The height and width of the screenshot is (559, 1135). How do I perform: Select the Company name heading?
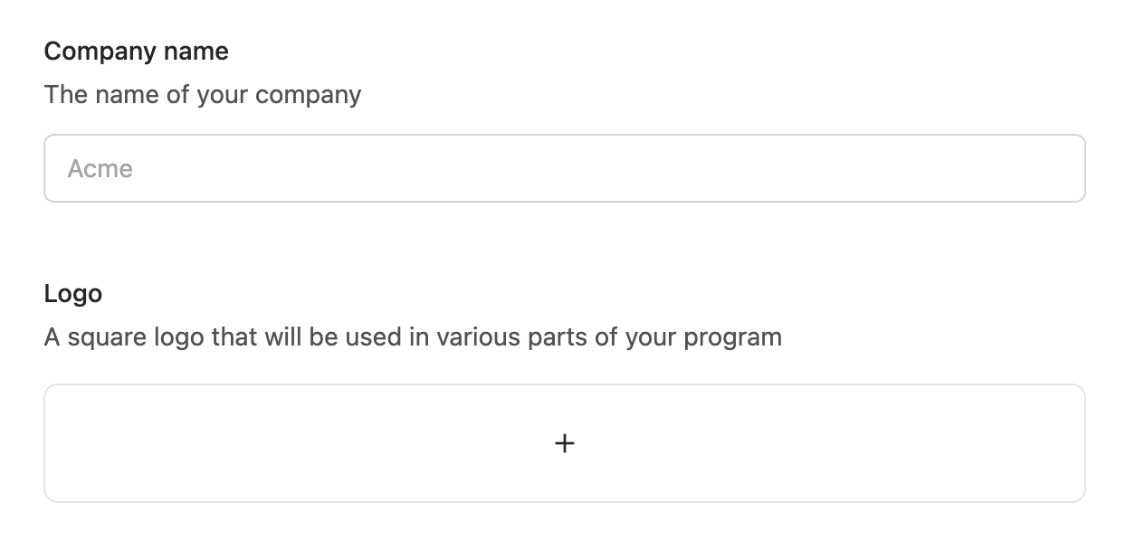click(137, 51)
